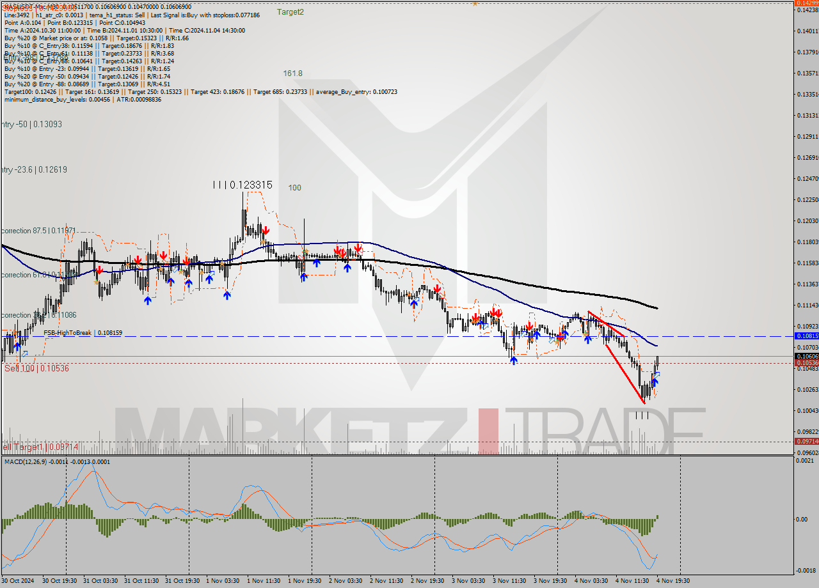Image resolution: width=819 pixels, height=588 pixels.
Task: Click the FSB-HighToBreak 0.108159 label
Action: click(x=83, y=333)
